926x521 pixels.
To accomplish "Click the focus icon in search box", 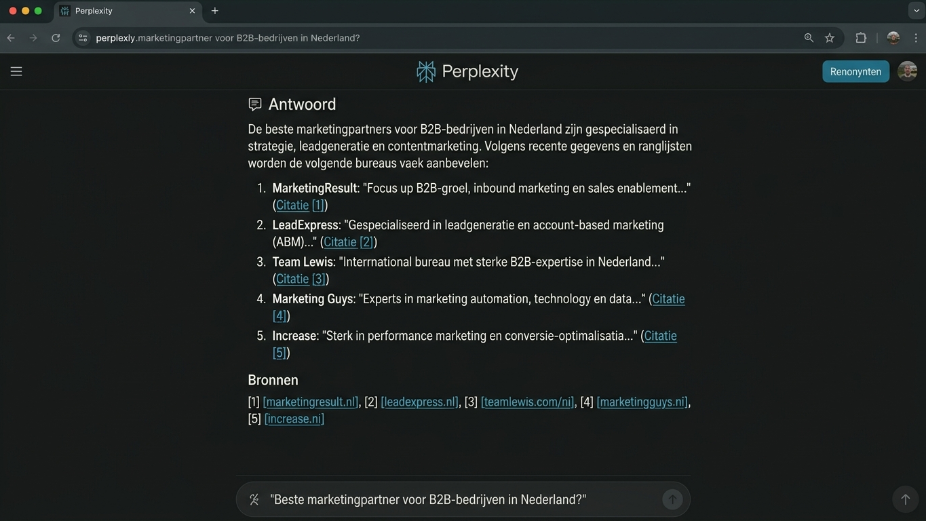I will click(254, 500).
